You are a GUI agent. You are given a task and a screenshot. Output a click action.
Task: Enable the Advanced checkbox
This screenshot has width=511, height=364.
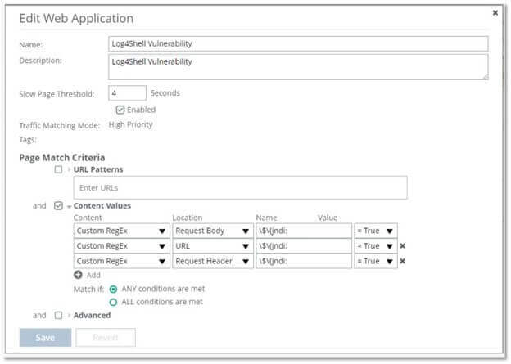[58, 315]
